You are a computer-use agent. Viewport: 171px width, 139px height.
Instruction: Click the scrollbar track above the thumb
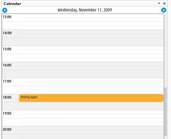pyautogui.click(x=165, y=50)
